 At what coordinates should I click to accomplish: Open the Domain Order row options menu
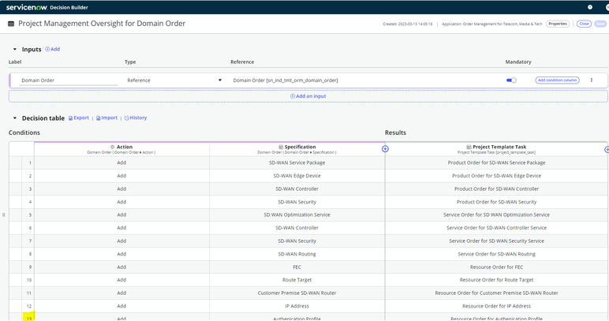[592, 80]
